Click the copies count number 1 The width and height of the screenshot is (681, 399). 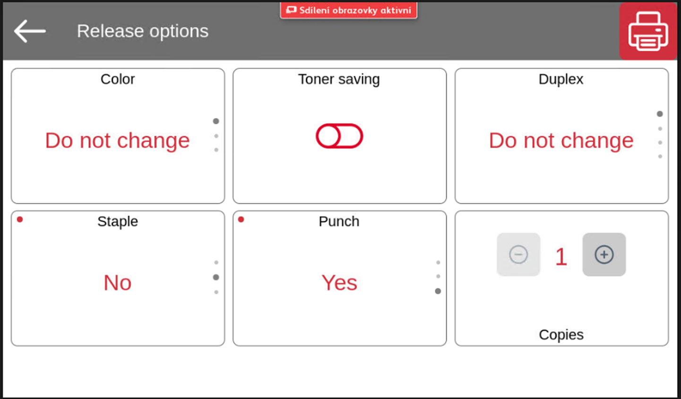[x=561, y=257]
